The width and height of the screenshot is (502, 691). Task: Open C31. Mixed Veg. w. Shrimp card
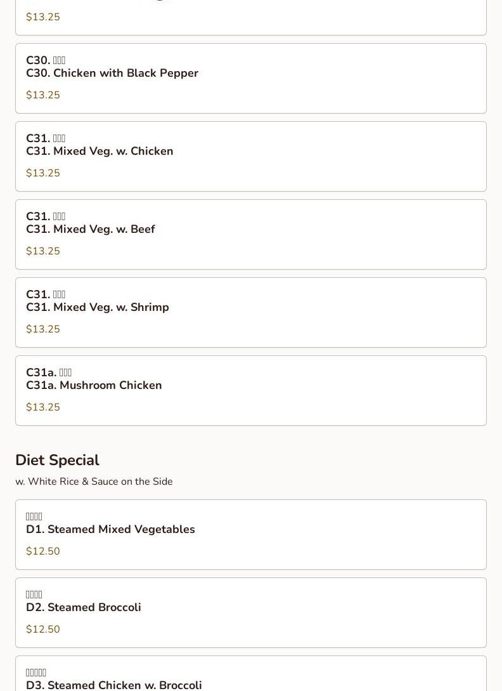click(x=250, y=312)
